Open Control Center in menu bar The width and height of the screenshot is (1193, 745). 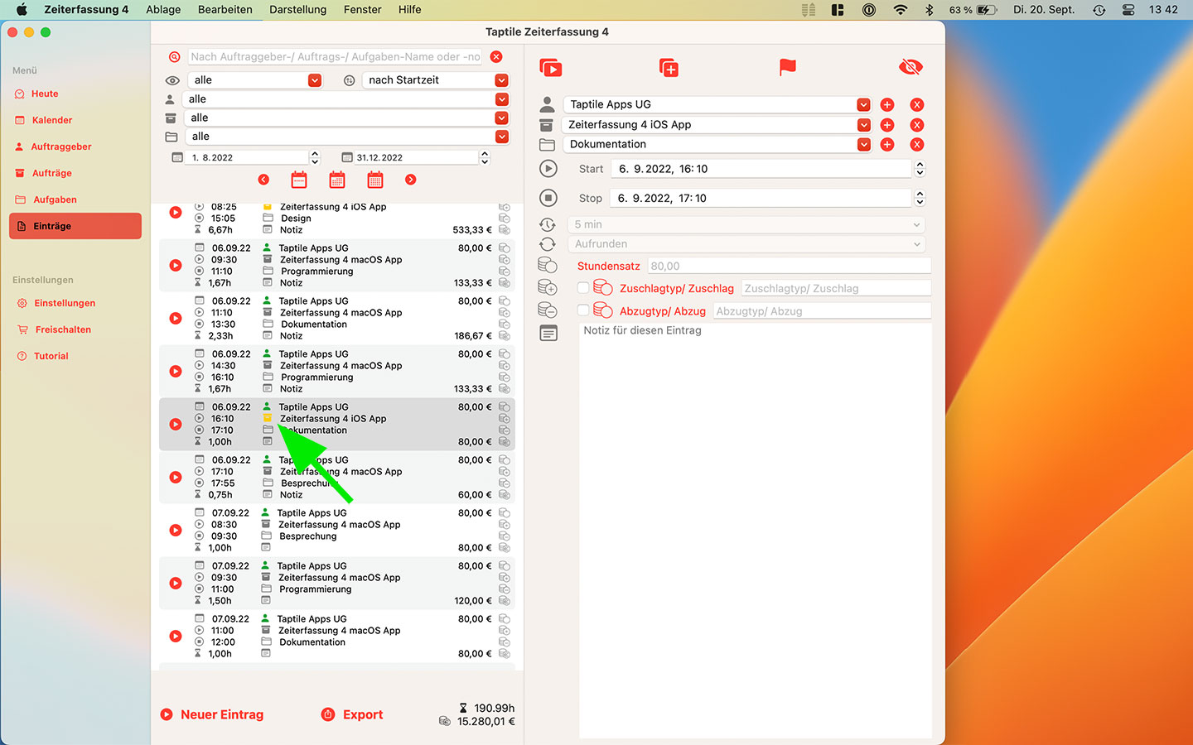click(x=1128, y=10)
